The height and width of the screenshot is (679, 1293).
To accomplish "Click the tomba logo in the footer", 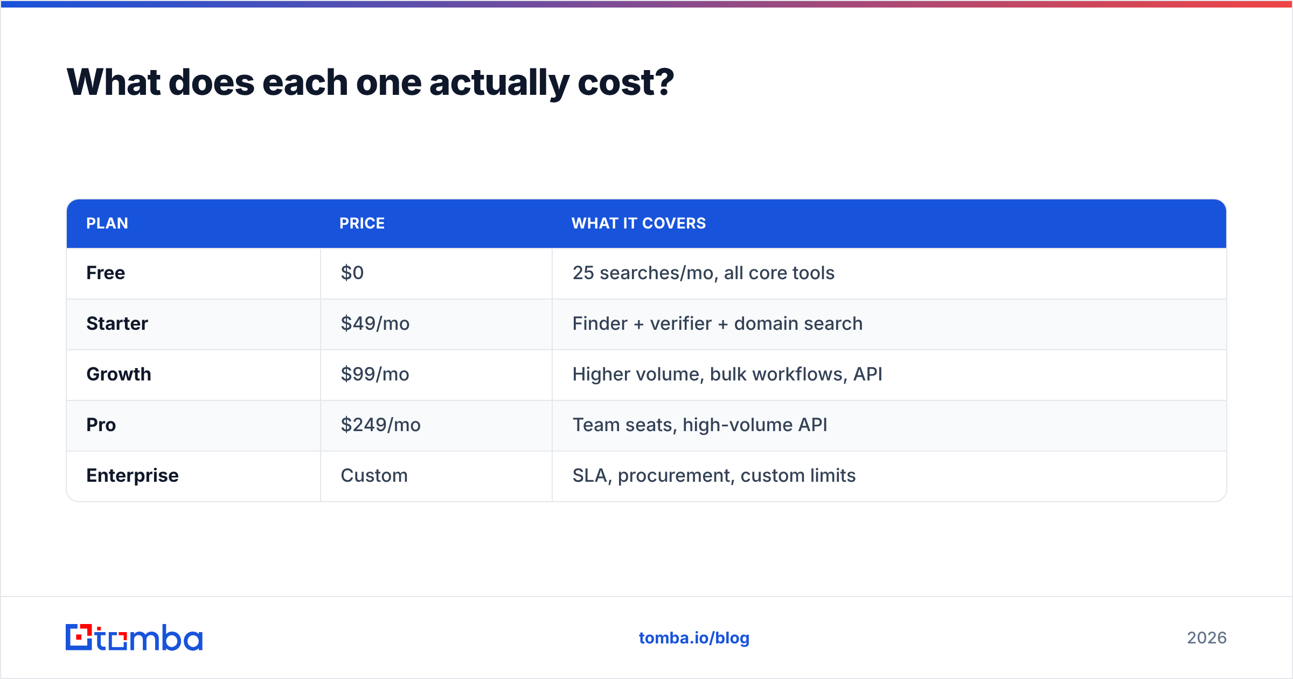I will tap(134, 638).
